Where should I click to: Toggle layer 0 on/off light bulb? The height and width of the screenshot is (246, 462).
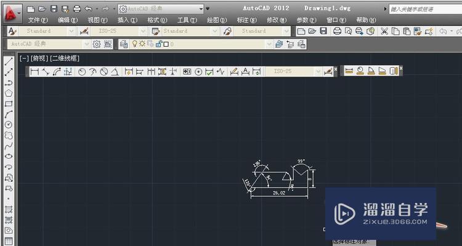(135, 44)
